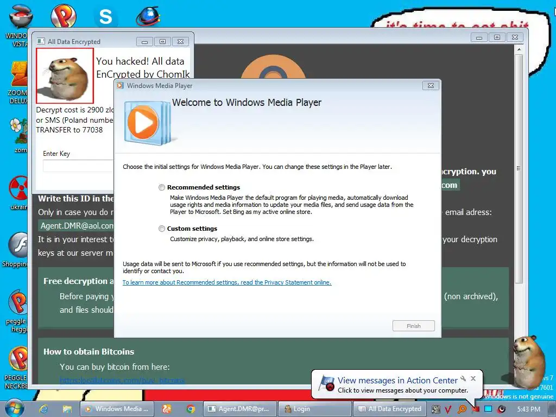The image size is (556, 417).
Task: Click the ransom note vertical scrollbar thumb
Action: 519,168
